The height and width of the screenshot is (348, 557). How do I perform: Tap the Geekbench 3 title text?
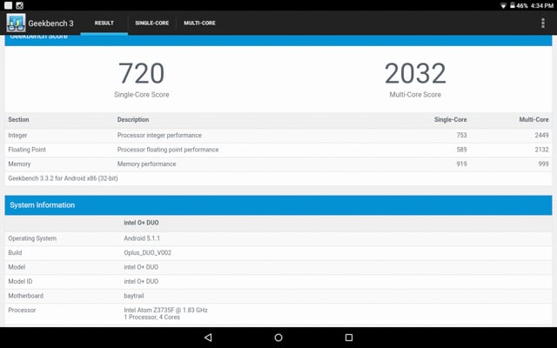50,23
